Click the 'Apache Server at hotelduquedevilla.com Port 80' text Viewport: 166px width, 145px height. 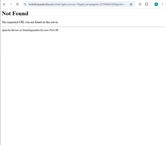point(30,30)
